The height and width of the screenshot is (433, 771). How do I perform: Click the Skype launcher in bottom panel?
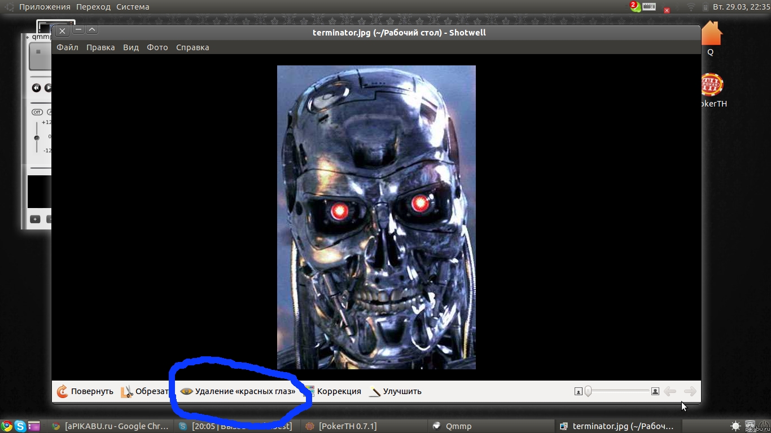[x=20, y=426]
